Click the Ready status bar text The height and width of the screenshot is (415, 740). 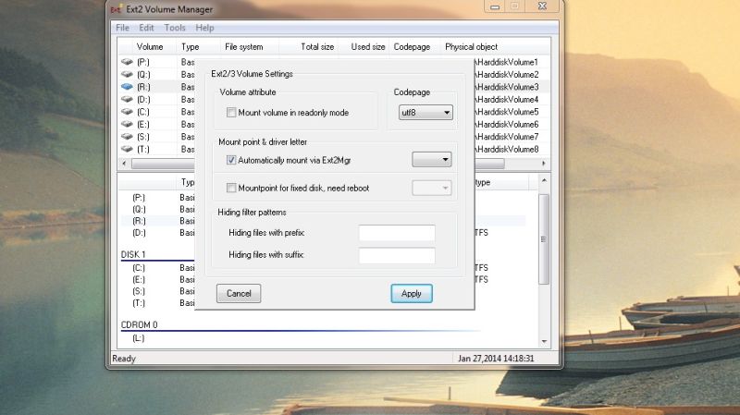(124, 359)
